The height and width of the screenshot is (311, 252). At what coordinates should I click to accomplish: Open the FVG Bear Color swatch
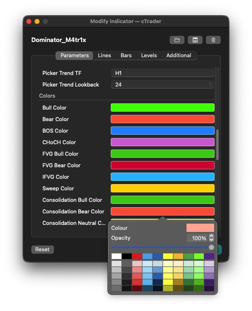point(163,165)
